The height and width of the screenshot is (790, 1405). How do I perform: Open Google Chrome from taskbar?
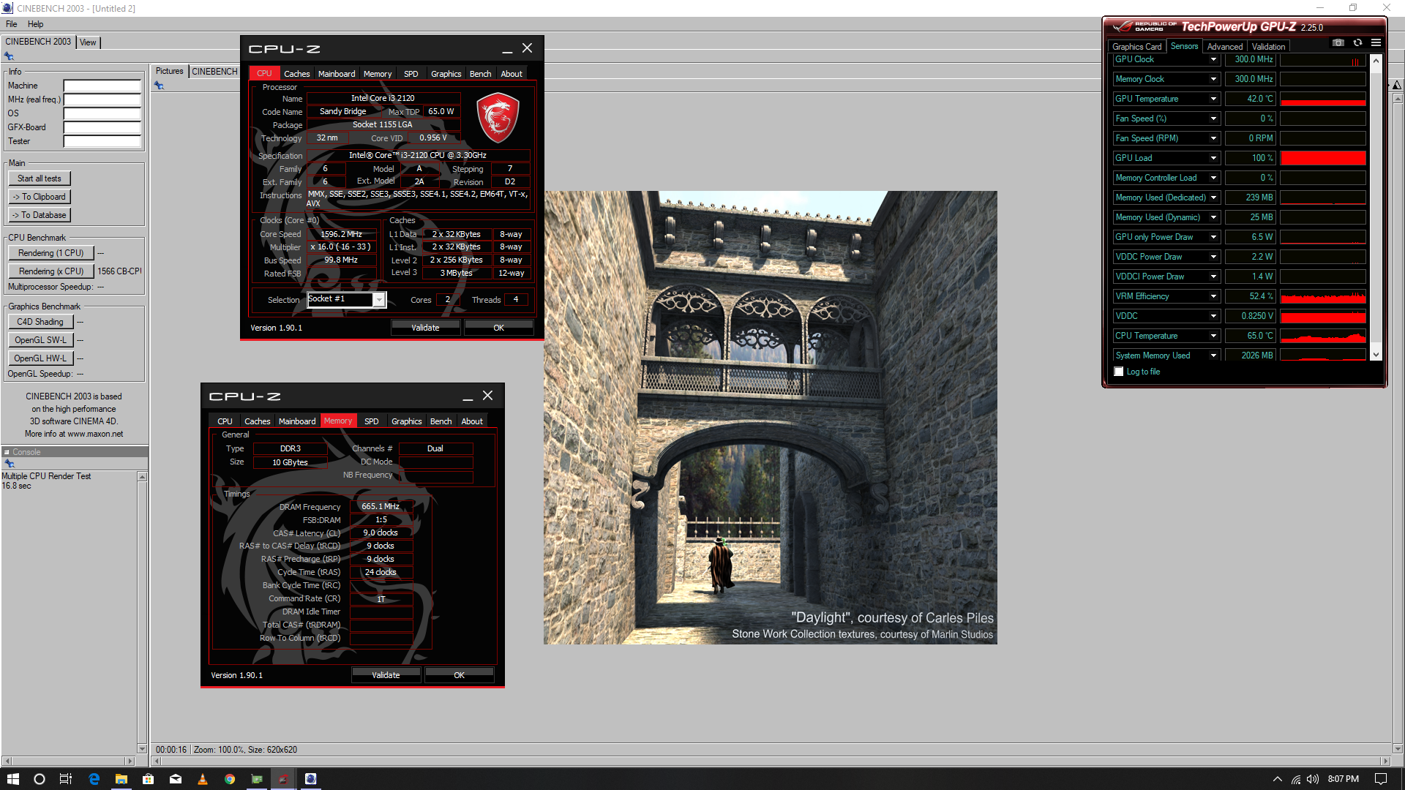pyautogui.click(x=230, y=779)
